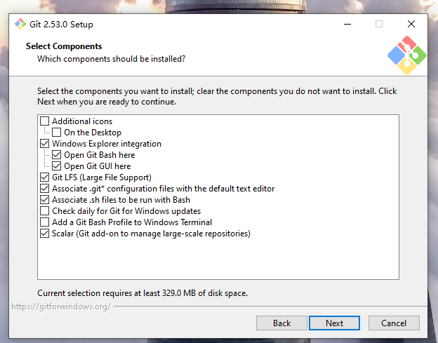The image size is (438, 343).
Task: Proceed with the Next button
Action: pyautogui.click(x=335, y=323)
